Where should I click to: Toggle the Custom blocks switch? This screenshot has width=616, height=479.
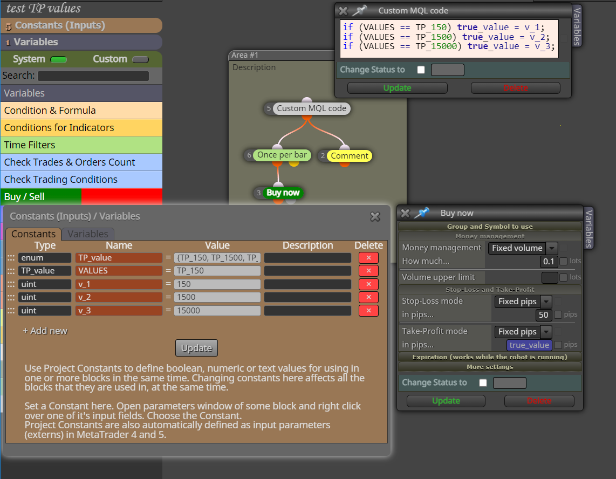[x=140, y=60]
